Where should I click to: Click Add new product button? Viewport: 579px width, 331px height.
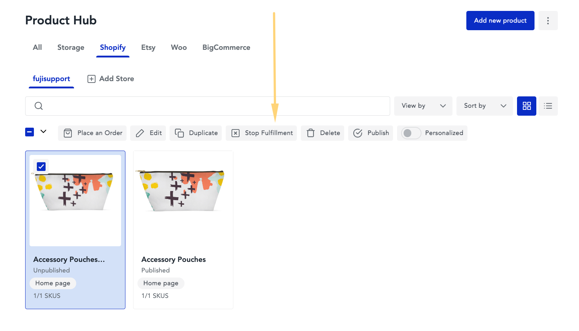500,21
